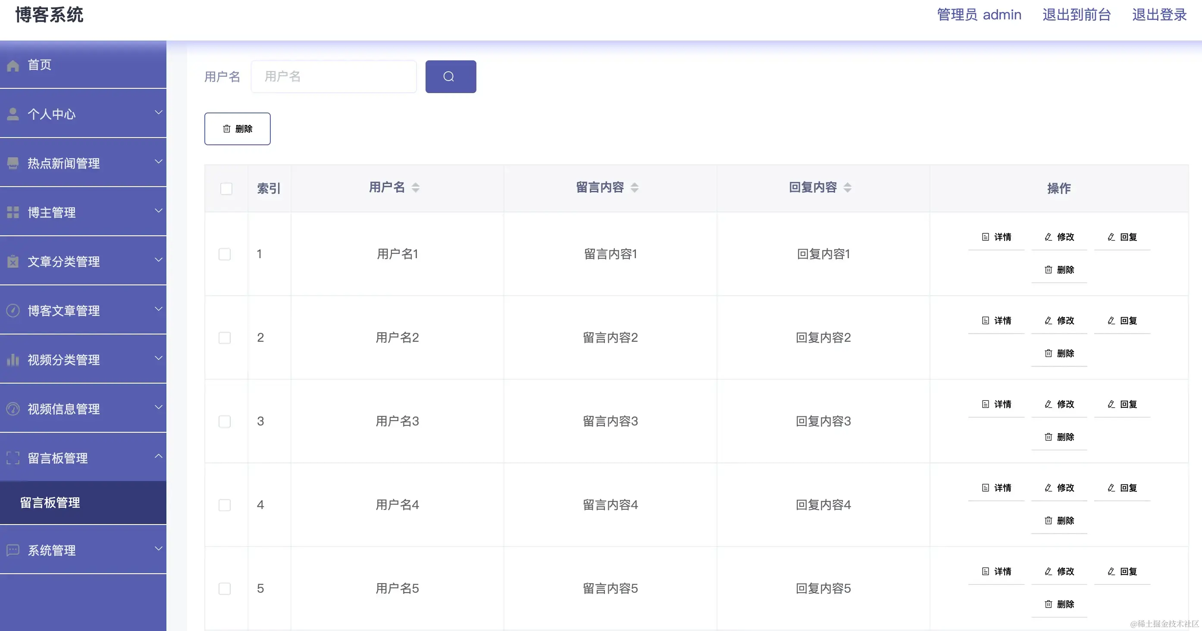Expand 系统管理 chevron

point(159,548)
